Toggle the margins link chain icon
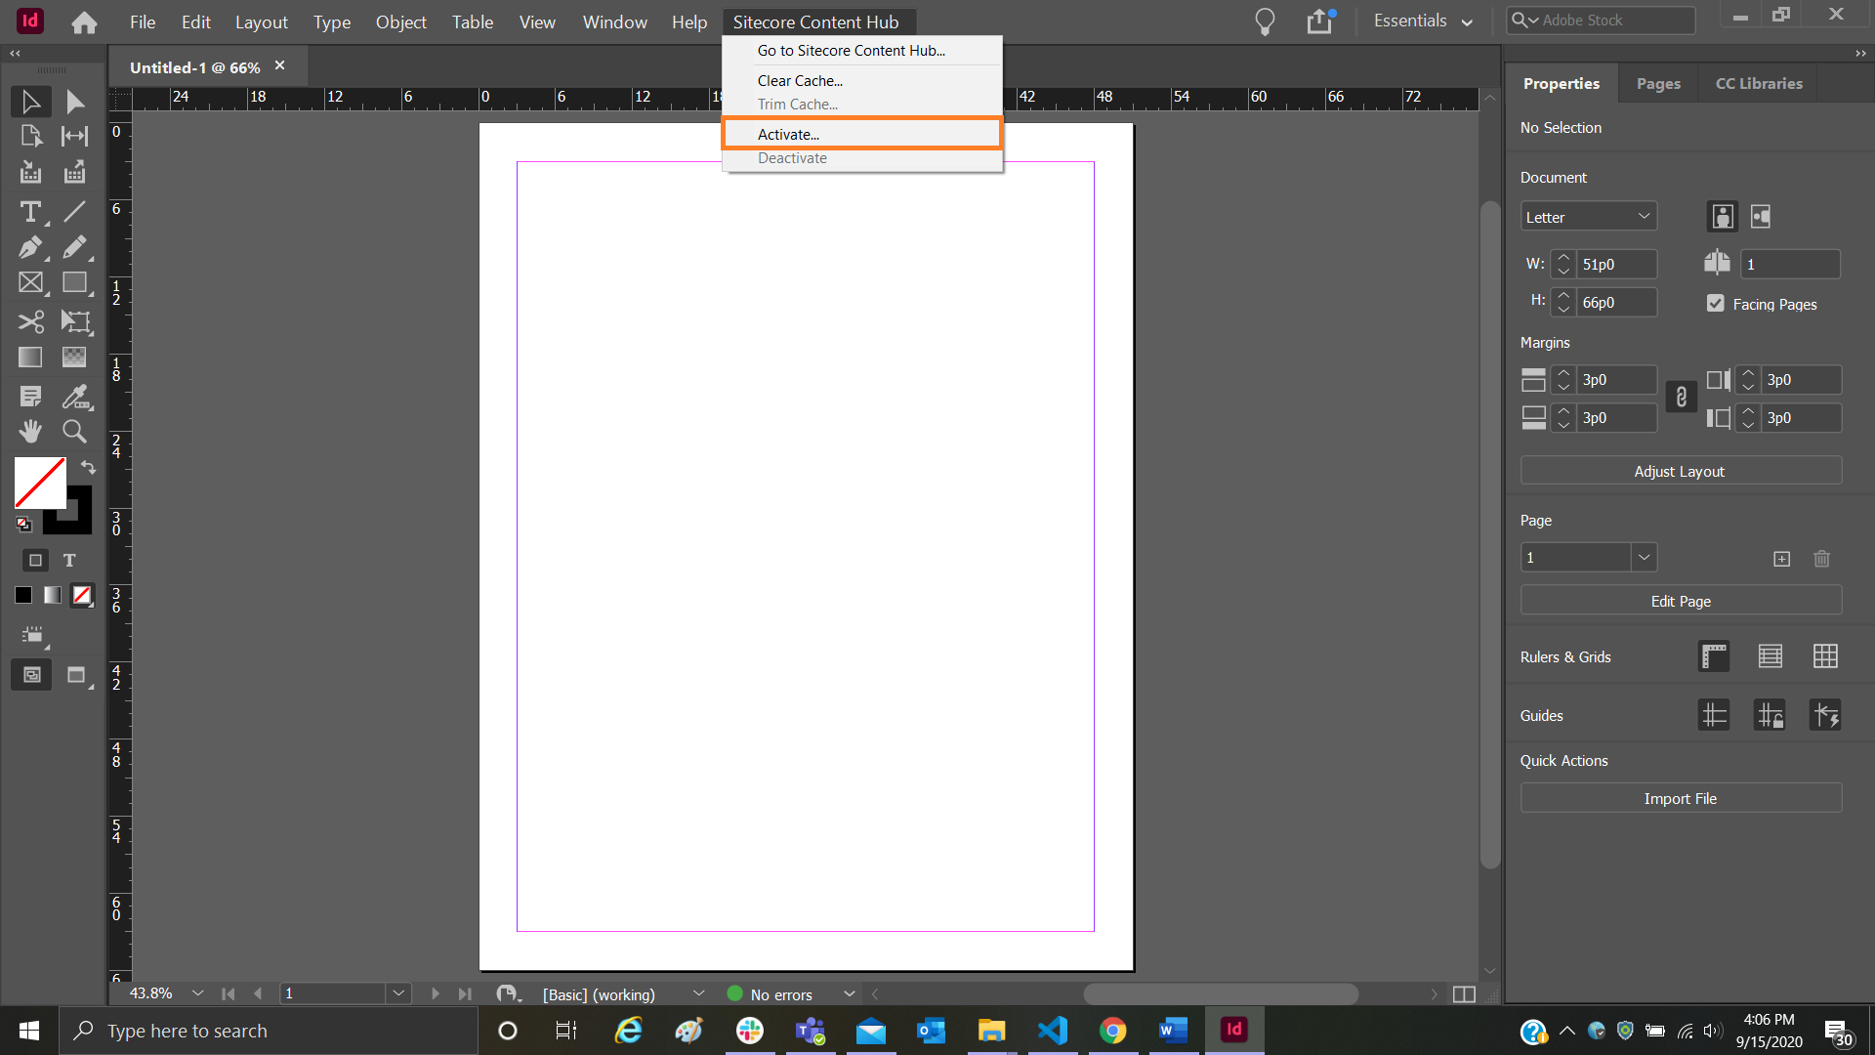 pyautogui.click(x=1681, y=397)
